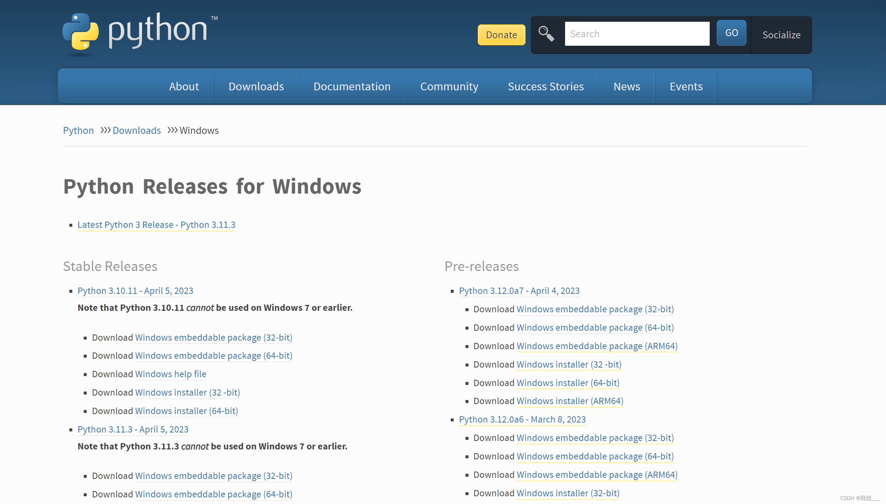Screen dimensions: 886x504
Task: Go to the News section
Action: click(626, 86)
